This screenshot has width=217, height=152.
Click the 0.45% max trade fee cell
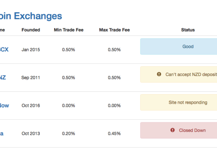click(x=114, y=133)
